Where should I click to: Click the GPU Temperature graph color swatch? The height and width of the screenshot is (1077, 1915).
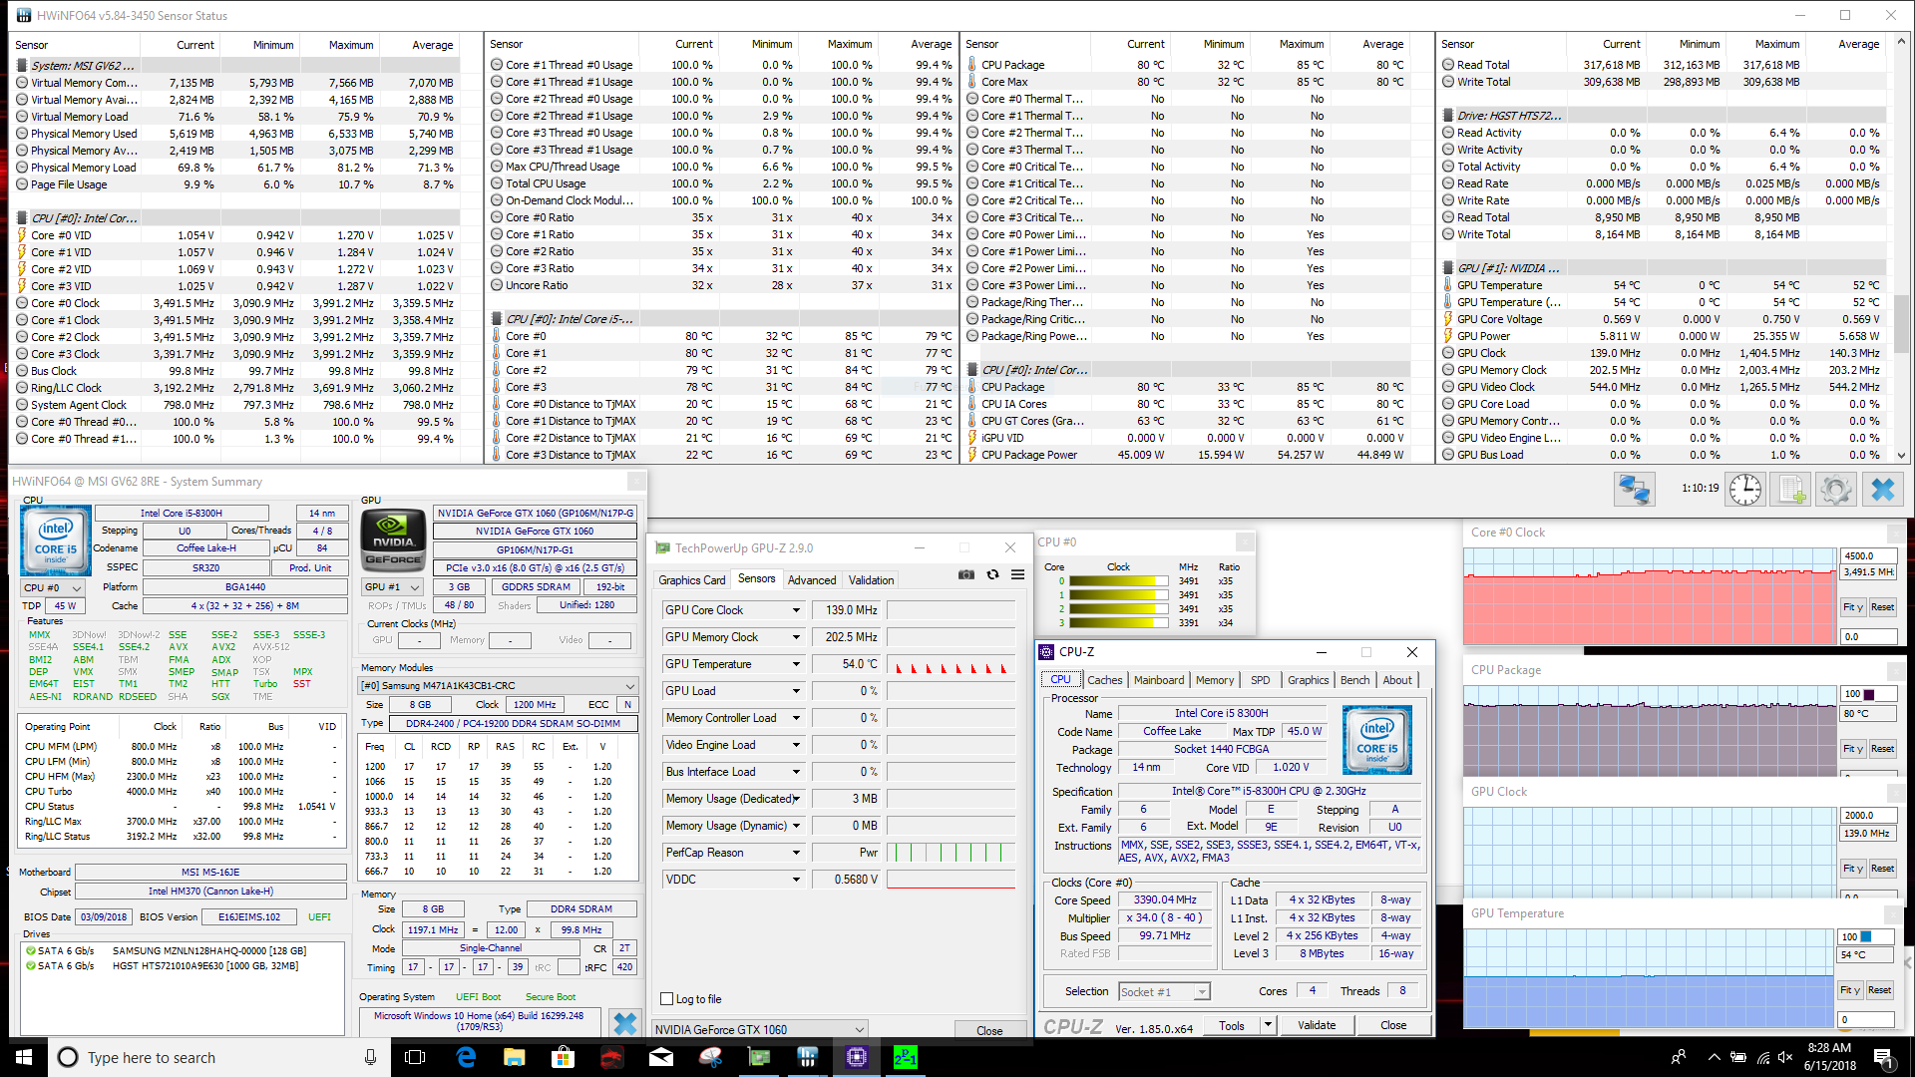(x=1866, y=936)
